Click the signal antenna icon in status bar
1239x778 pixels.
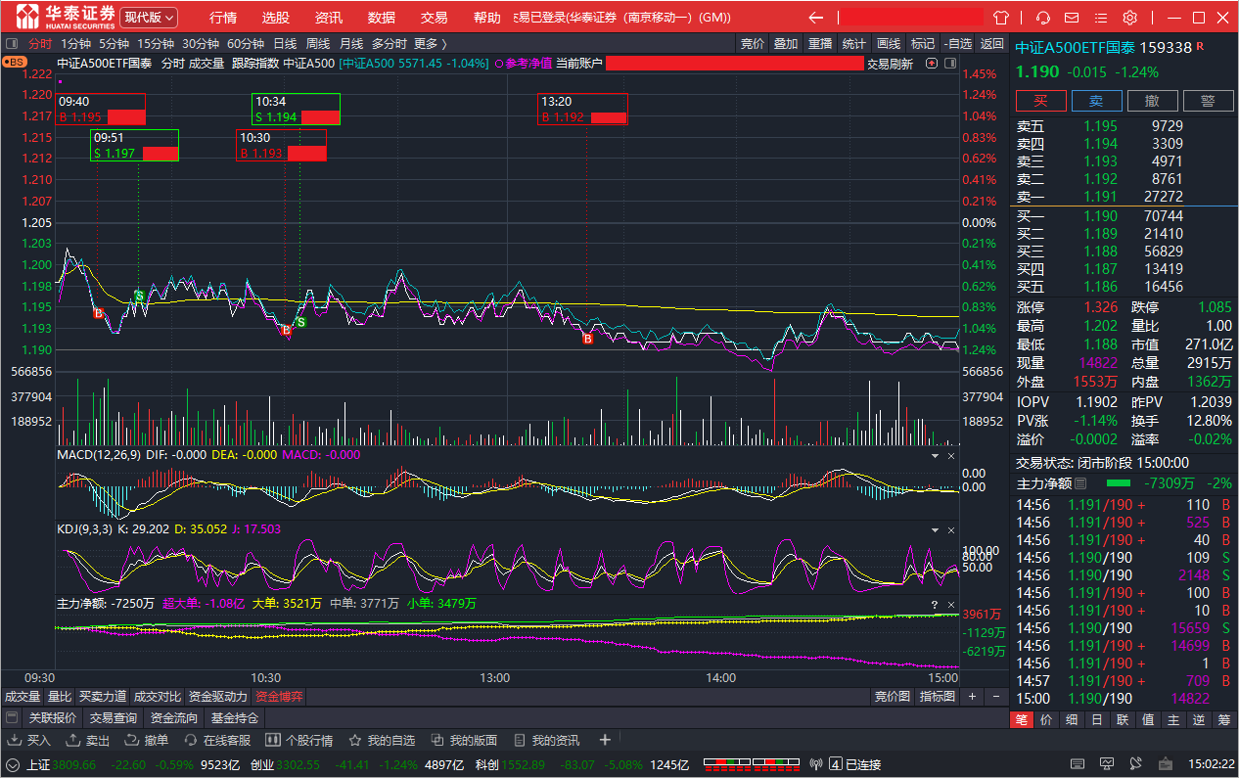point(817,764)
